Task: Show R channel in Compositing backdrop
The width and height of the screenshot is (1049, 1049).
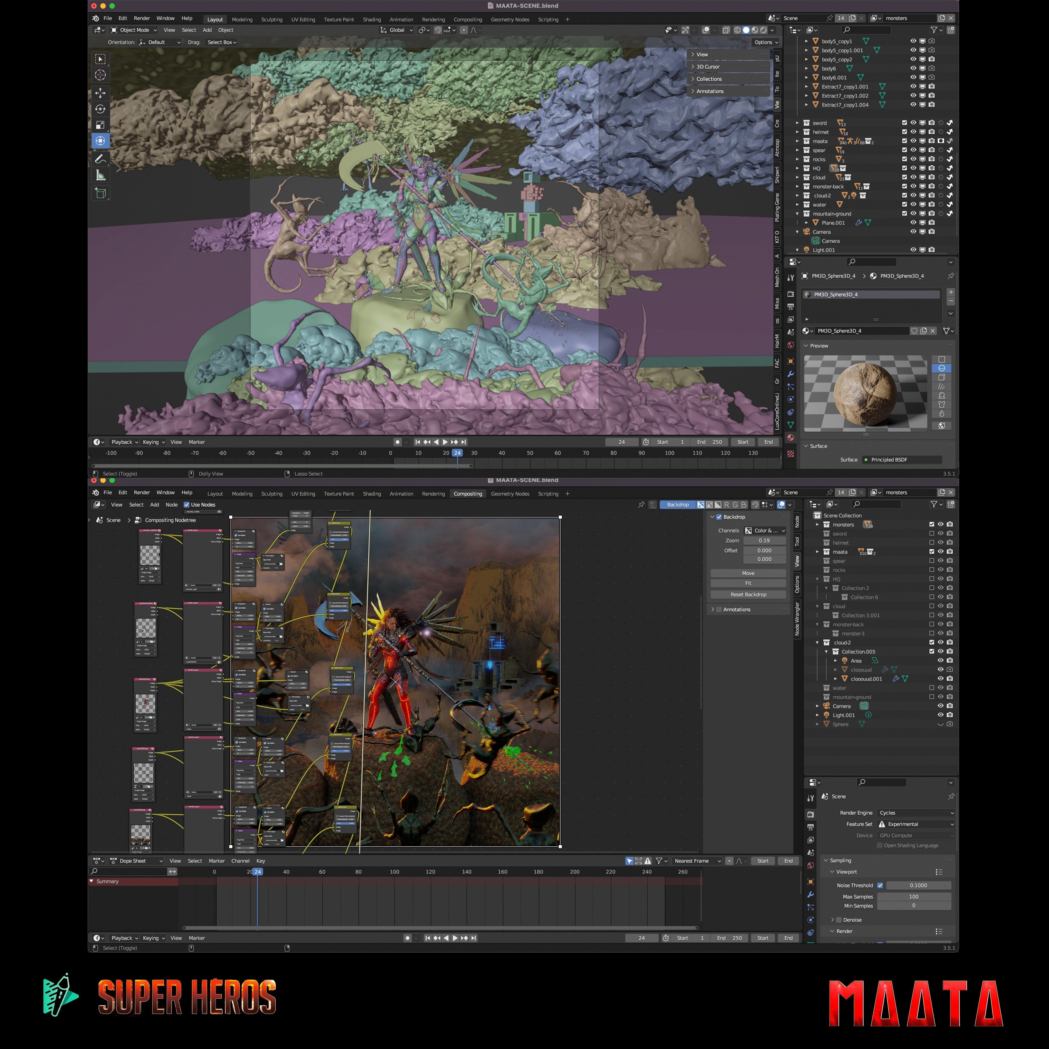Action: (726, 505)
